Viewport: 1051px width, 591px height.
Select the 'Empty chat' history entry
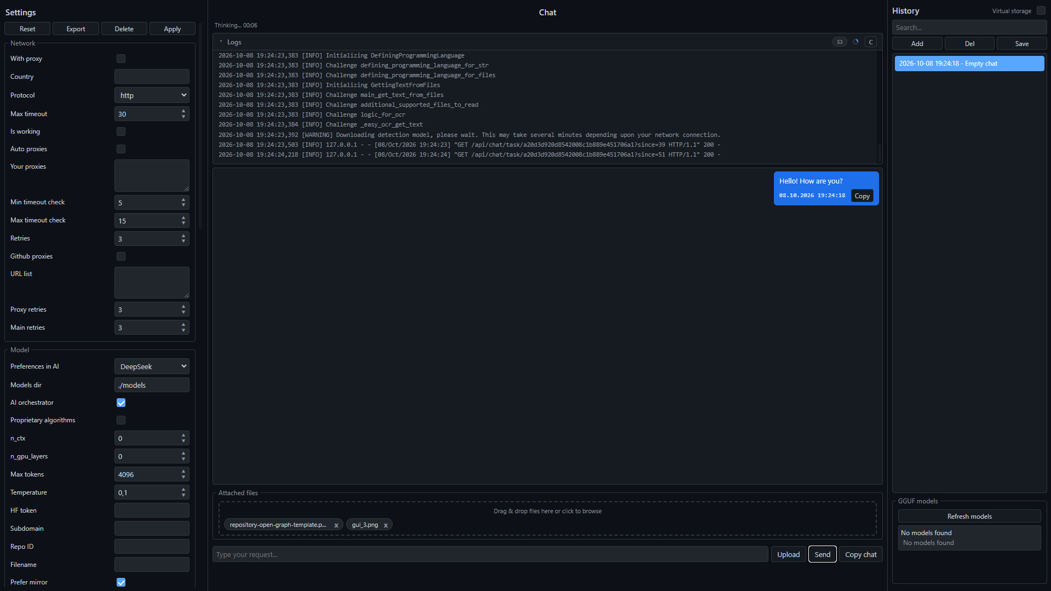969,64
